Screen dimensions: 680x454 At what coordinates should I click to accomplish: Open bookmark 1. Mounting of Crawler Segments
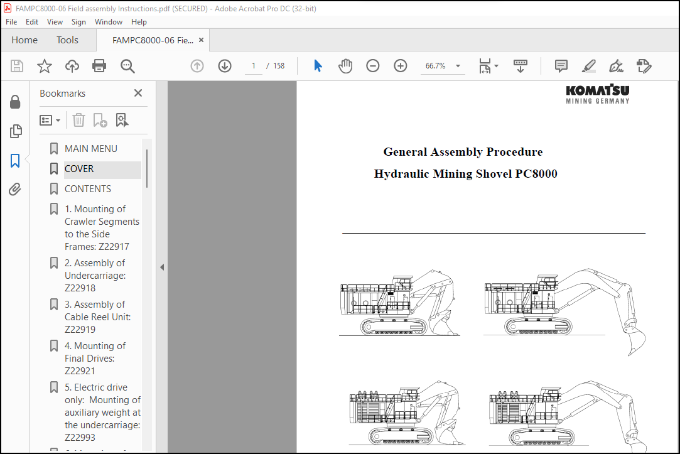tap(102, 228)
